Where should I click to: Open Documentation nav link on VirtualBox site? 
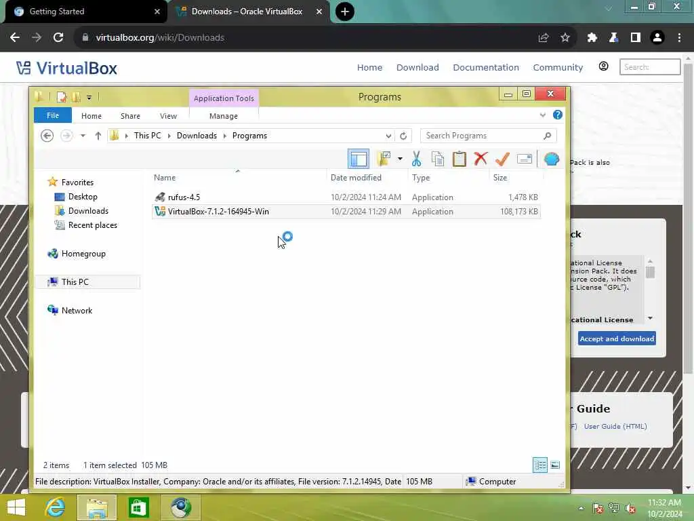click(485, 67)
